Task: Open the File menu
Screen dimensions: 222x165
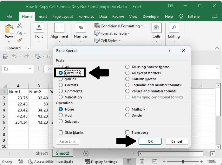Action: coord(9,17)
